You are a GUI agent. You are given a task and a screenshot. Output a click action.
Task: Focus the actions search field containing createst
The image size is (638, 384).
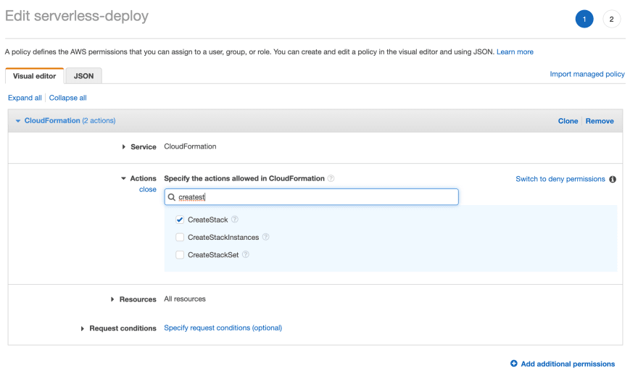(311, 197)
